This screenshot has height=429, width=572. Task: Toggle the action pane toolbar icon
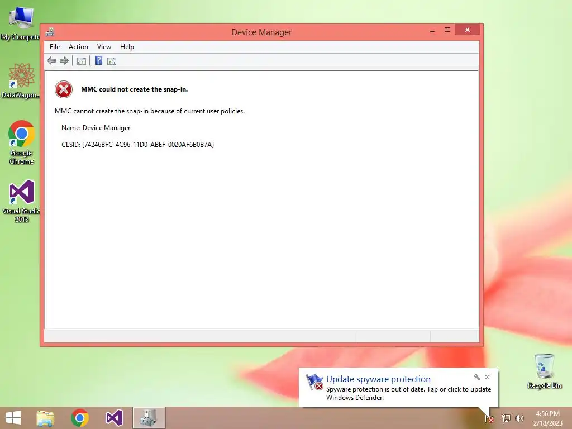[112, 61]
